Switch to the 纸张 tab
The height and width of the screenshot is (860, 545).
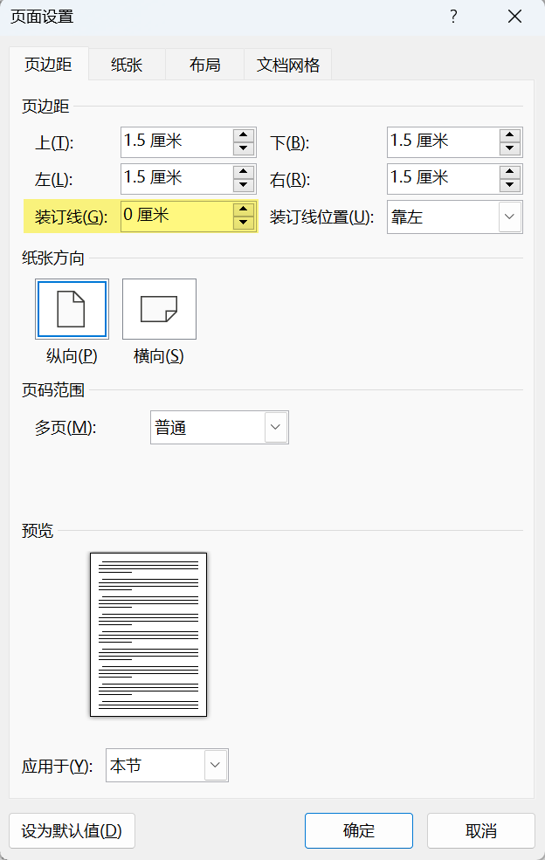click(x=127, y=65)
